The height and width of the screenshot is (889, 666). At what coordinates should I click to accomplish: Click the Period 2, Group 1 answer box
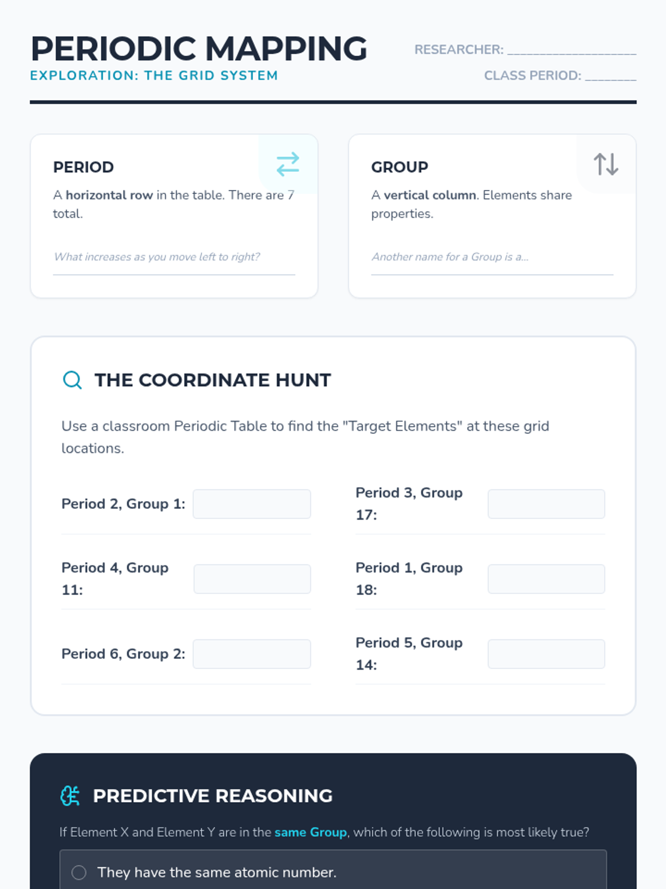(251, 504)
